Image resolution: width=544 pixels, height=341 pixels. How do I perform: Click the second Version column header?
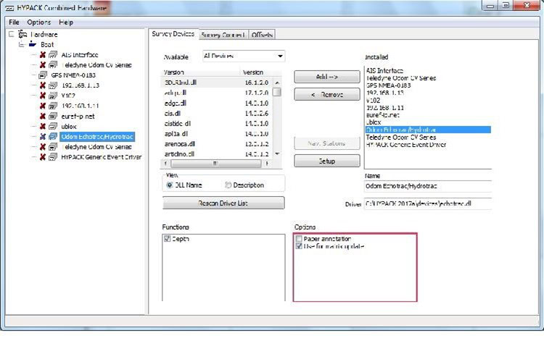click(253, 72)
